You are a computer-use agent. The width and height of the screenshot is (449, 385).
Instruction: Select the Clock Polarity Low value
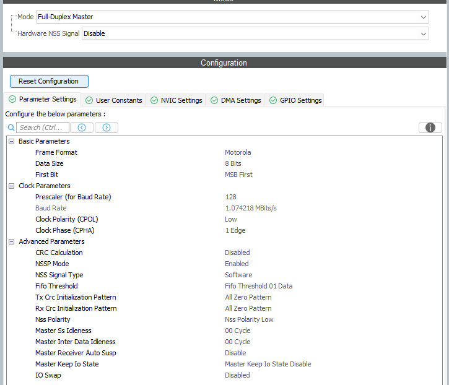(x=231, y=219)
